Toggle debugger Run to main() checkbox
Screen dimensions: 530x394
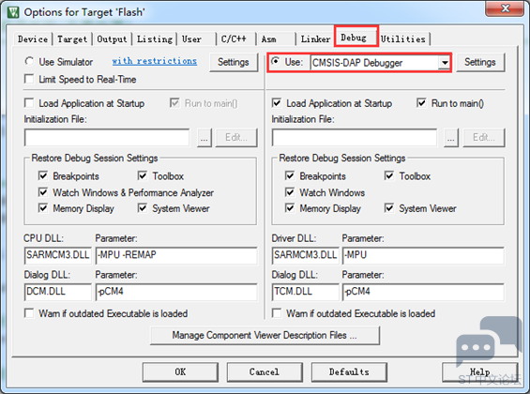421,103
